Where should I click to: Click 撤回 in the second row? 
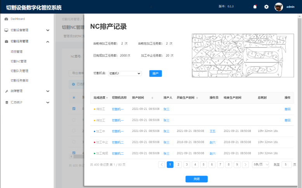[287, 120]
